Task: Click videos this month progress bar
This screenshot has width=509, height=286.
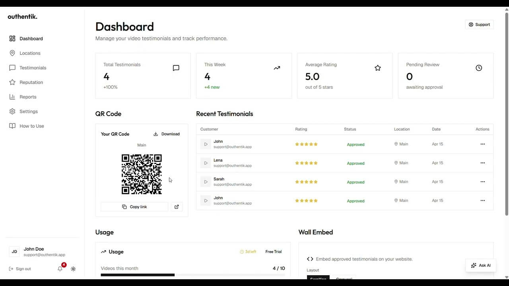Action: (193, 275)
